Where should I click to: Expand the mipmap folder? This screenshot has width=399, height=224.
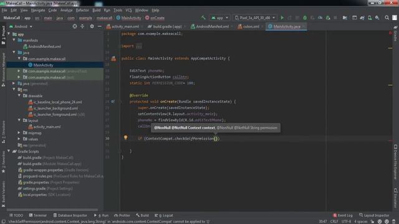tap(19, 133)
